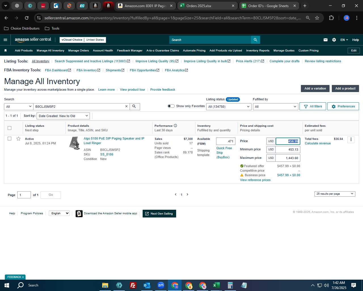
Task: Open the English language dropdown in footer
Action: coord(59,213)
